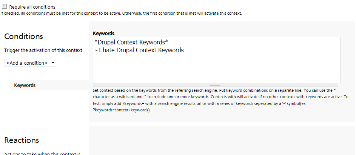Viewport: 356px width, 155px height.
Task: Click the 'Trigger the activation of this context' text
Action: pyautogui.click(x=43, y=50)
